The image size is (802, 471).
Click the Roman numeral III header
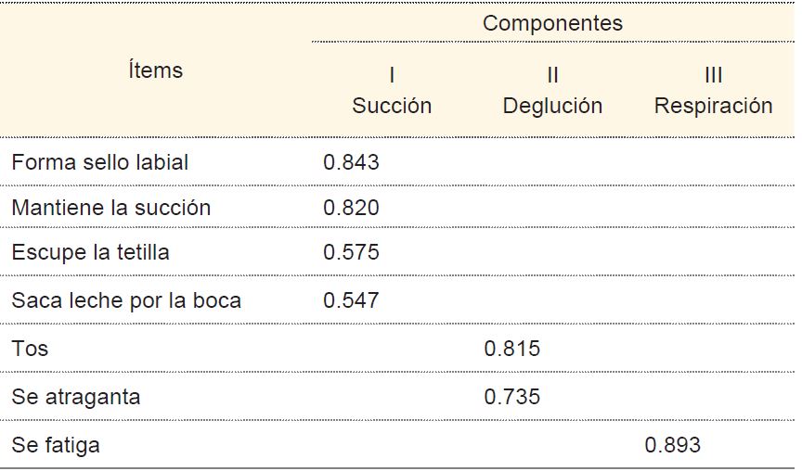pyautogui.click(x=713, y=75)
